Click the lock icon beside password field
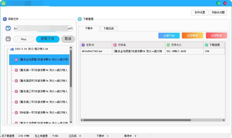 8,39
